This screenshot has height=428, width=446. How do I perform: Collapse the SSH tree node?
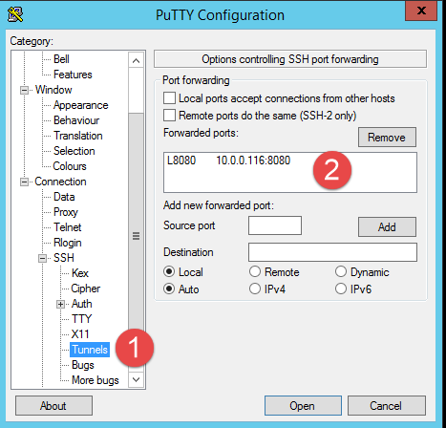(x=42, y=258)
